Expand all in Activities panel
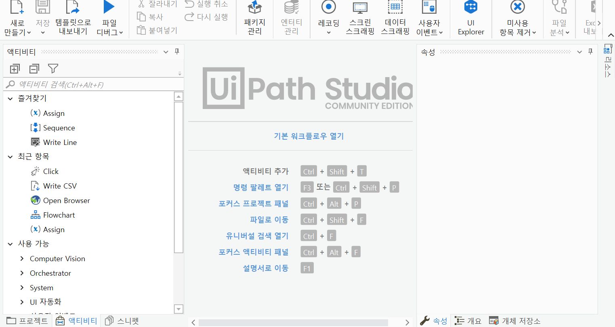The width and height of the screenshot is (615, 327). pyautogui.click(x=15, y=69)
